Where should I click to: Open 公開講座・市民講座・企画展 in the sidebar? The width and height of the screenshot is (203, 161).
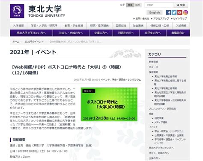[169, 135]
